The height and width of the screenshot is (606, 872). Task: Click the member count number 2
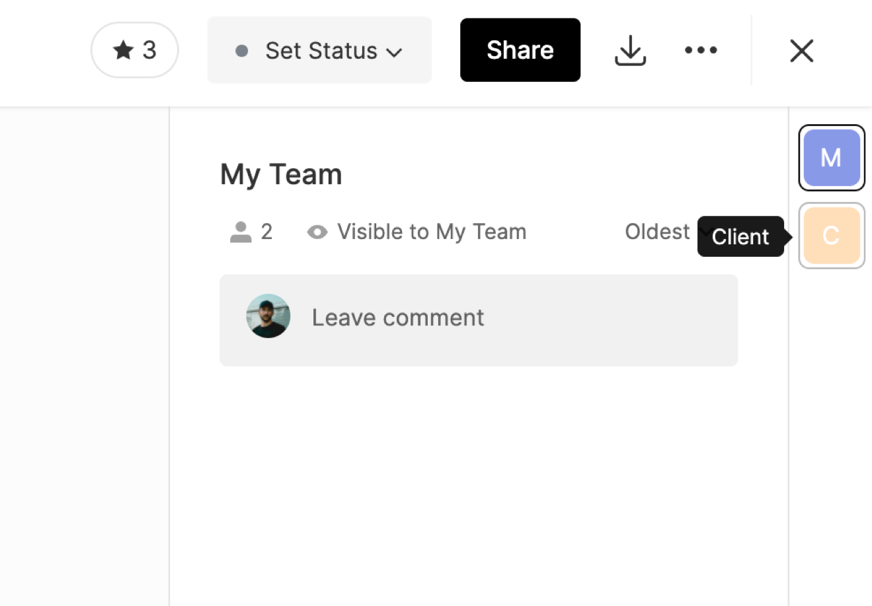coord(266,232)
